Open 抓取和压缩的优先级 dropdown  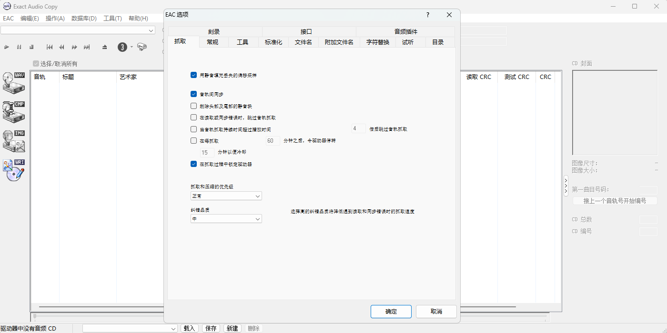tap(226, 196)
